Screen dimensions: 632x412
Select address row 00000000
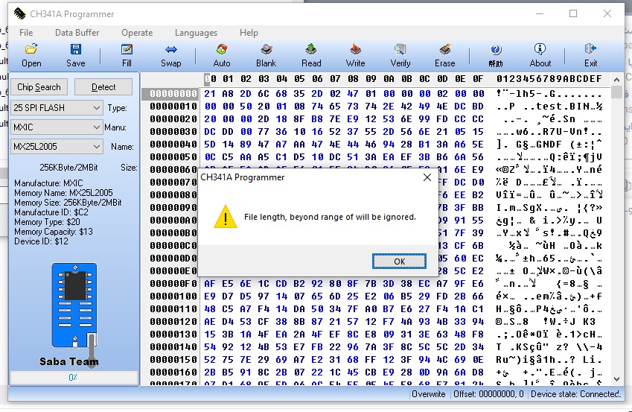pyautogui.click(x=173, y=94)
